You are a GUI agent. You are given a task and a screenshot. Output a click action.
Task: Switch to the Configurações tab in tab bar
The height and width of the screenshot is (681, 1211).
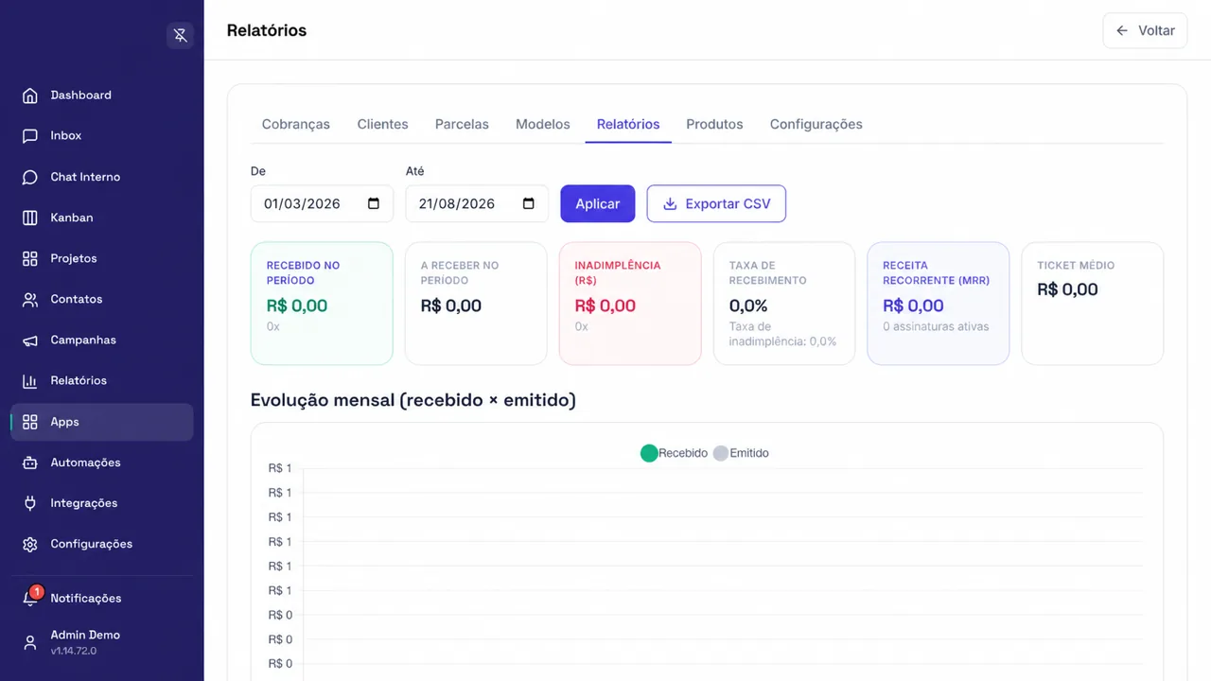point(816,124)
